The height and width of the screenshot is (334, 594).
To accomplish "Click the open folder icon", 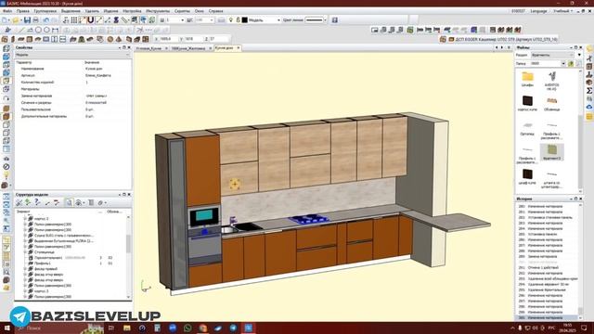I will pyautogui.click(x=16, y=20).
